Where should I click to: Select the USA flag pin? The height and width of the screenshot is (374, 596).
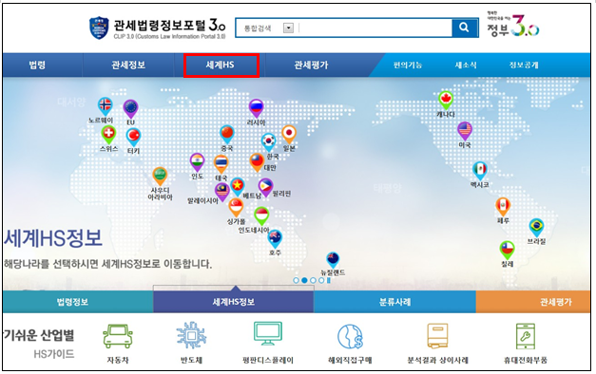point(465,131)
